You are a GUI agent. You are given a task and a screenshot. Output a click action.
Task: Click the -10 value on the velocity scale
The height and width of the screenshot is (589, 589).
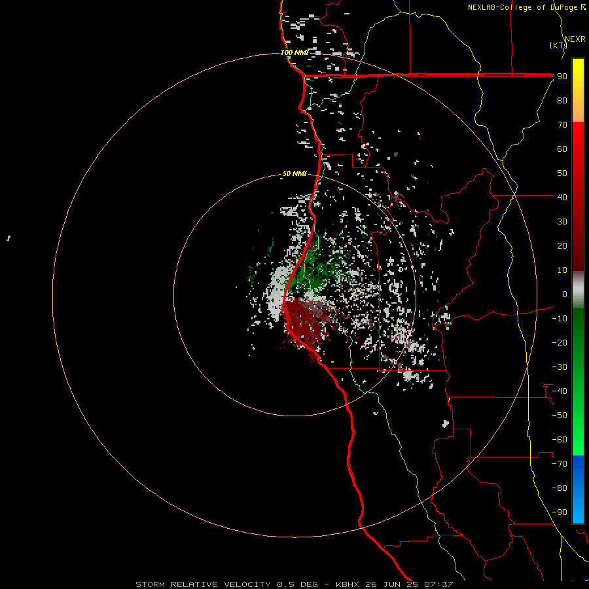(x=560, y=319)
